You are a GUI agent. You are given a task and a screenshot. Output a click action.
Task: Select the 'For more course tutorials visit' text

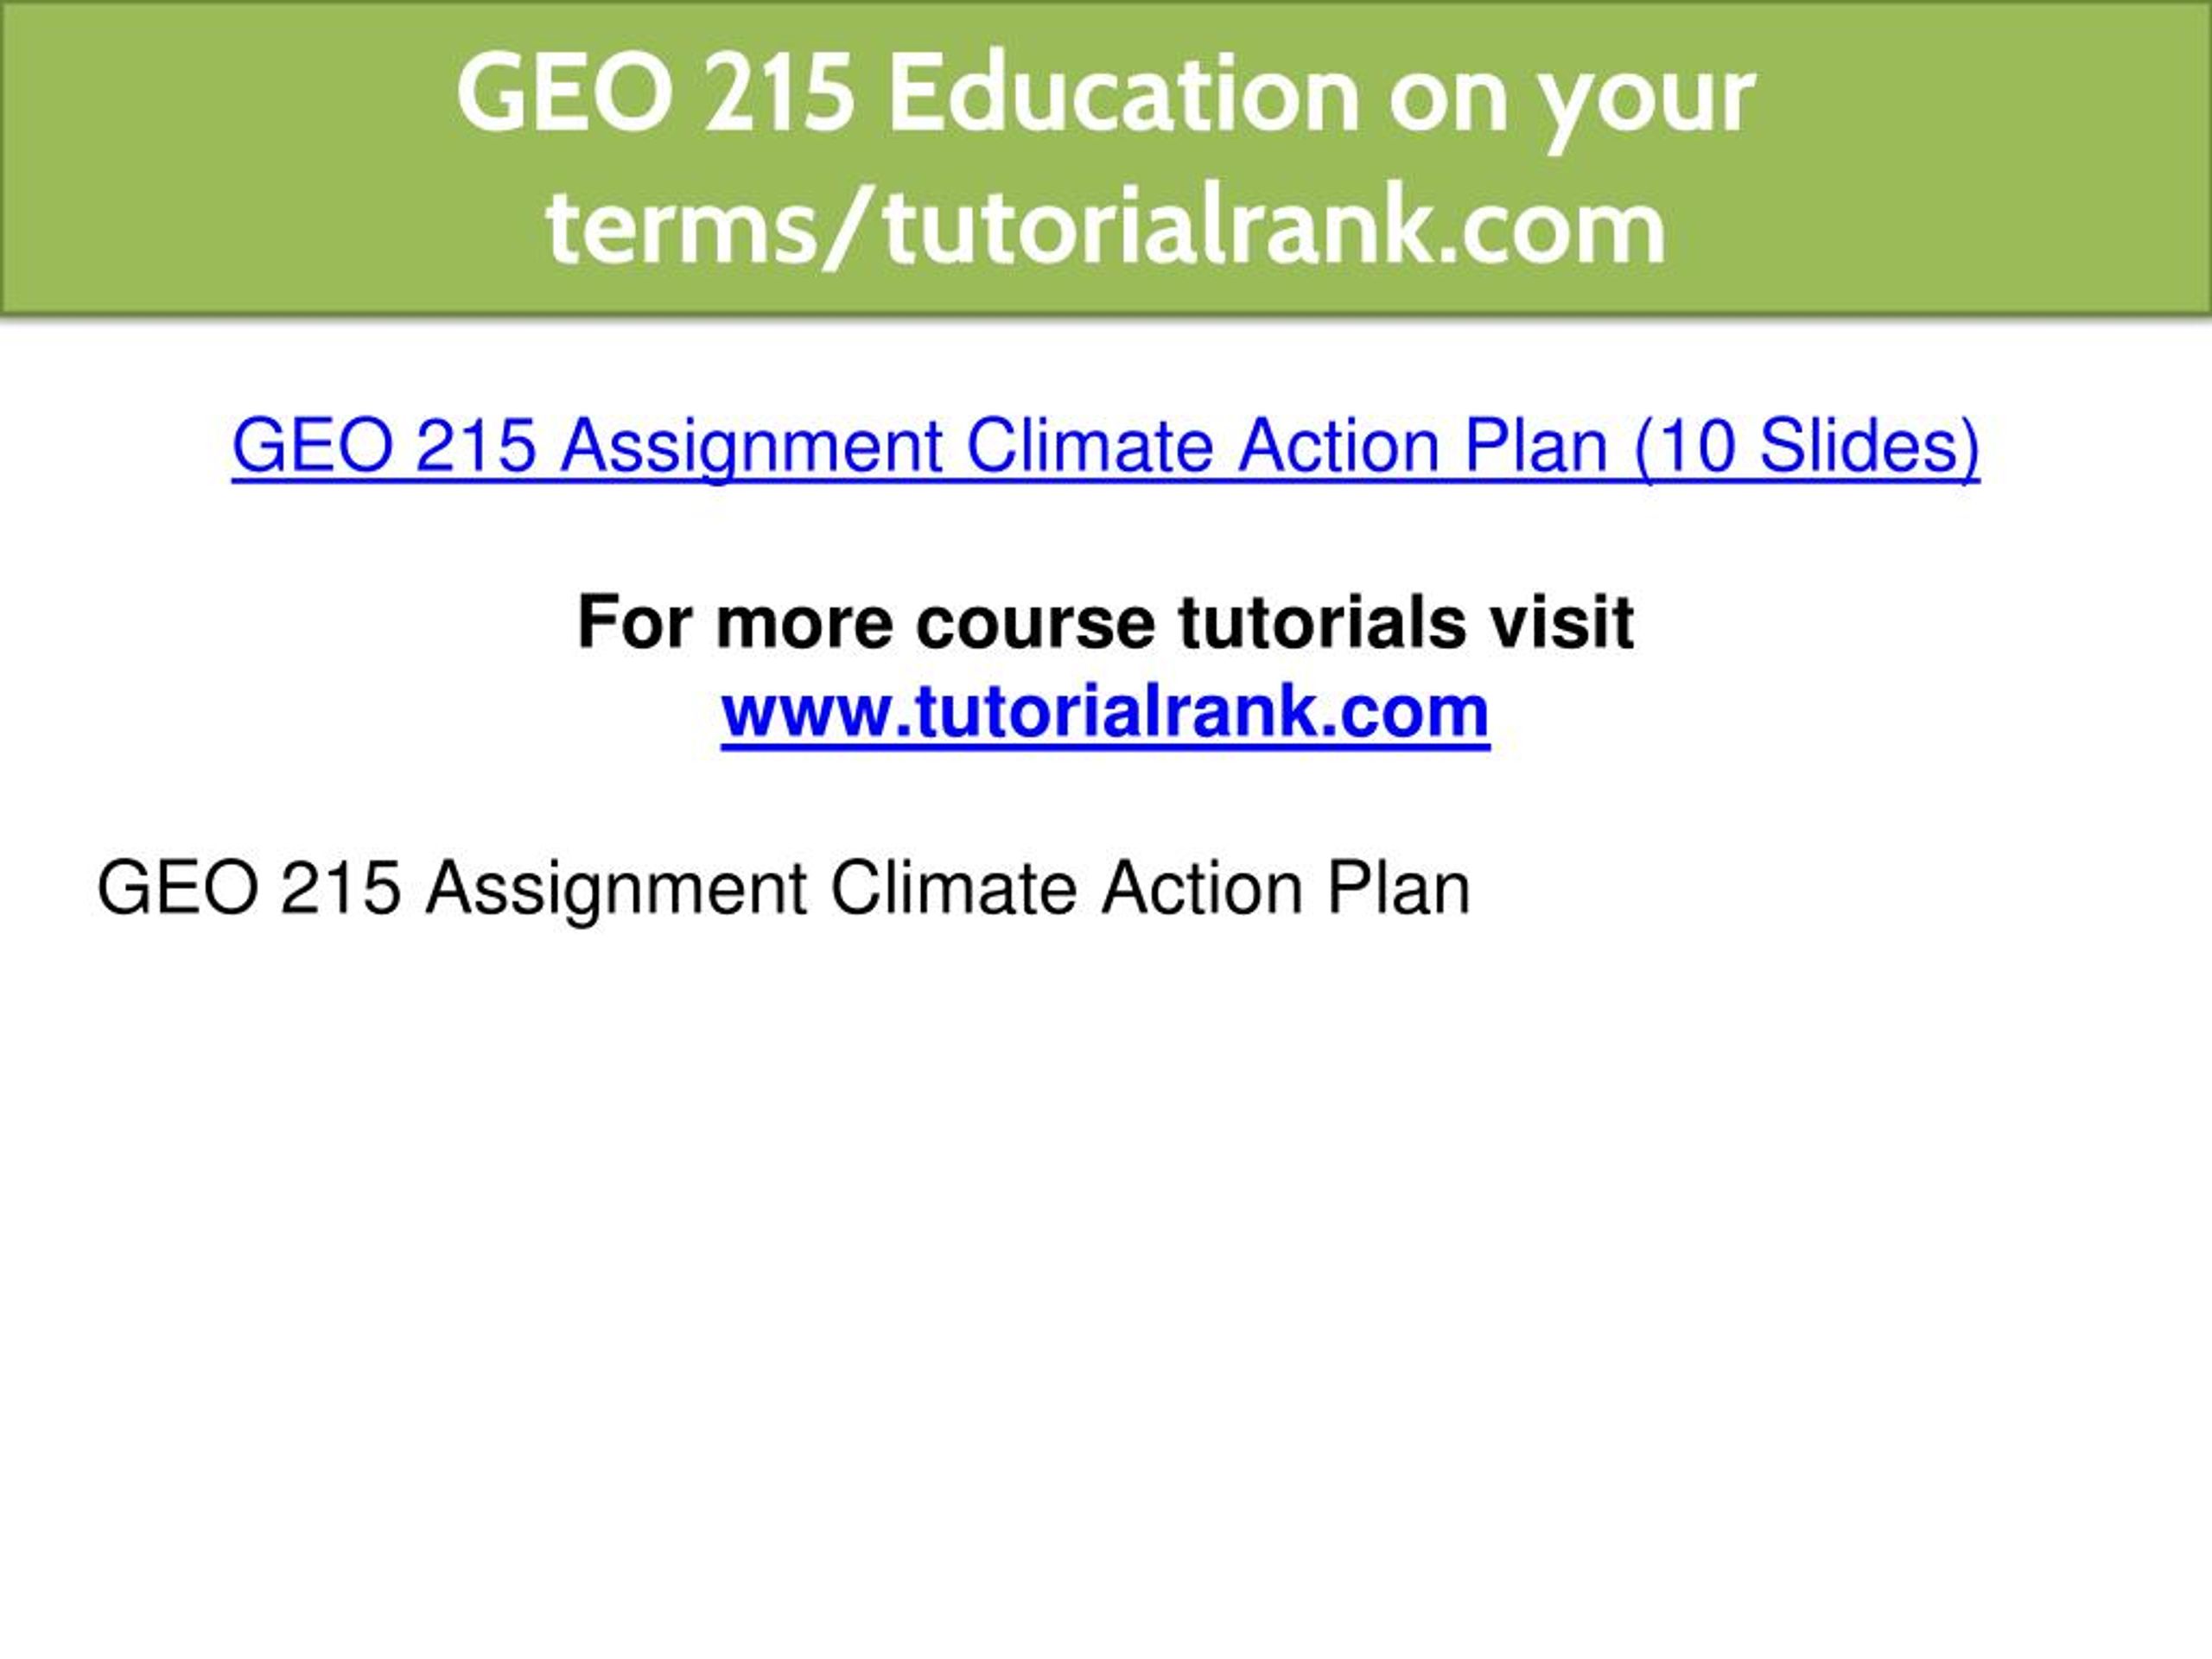tap(1105, 622)
